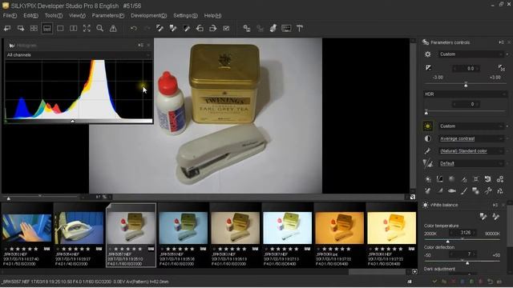Select the magnifying glass zoom tool
513x288 pixels.
coord(99,29)
